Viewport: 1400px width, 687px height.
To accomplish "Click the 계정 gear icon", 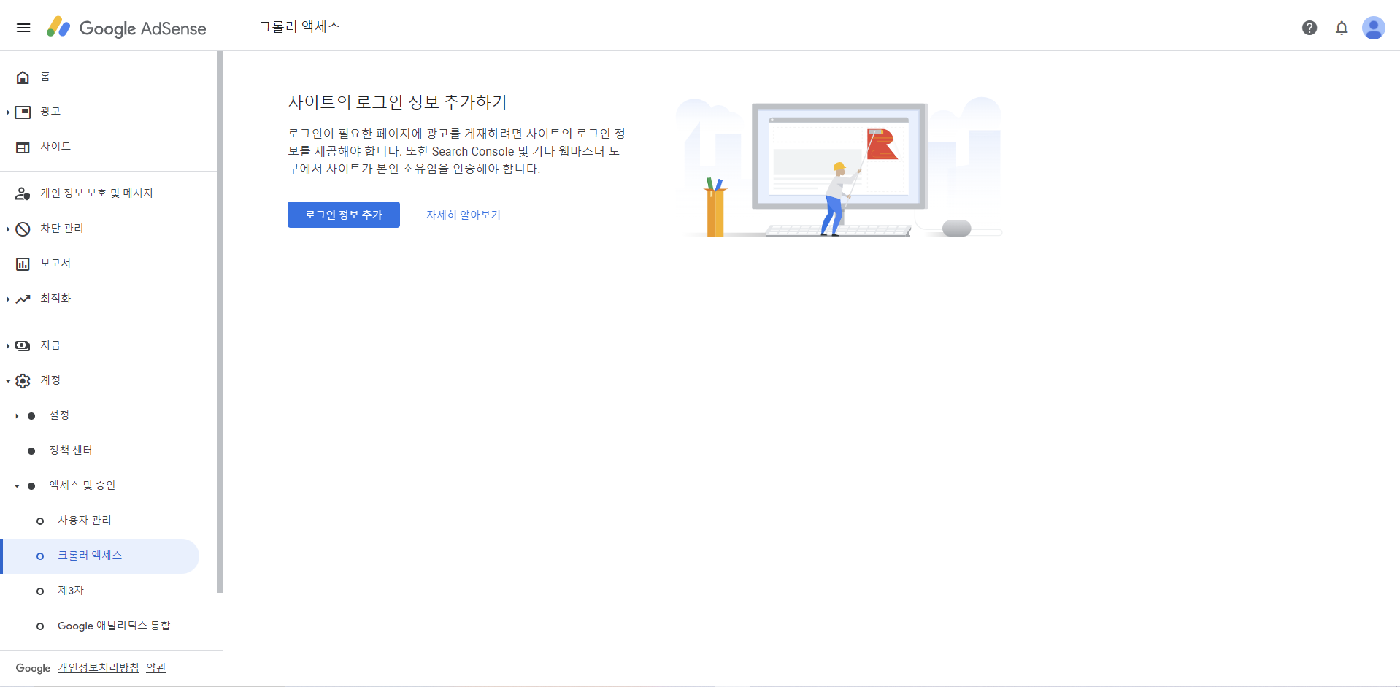I will (23, 380).
